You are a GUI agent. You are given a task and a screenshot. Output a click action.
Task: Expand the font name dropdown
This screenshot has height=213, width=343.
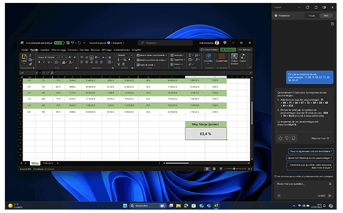tap(57, 57)
